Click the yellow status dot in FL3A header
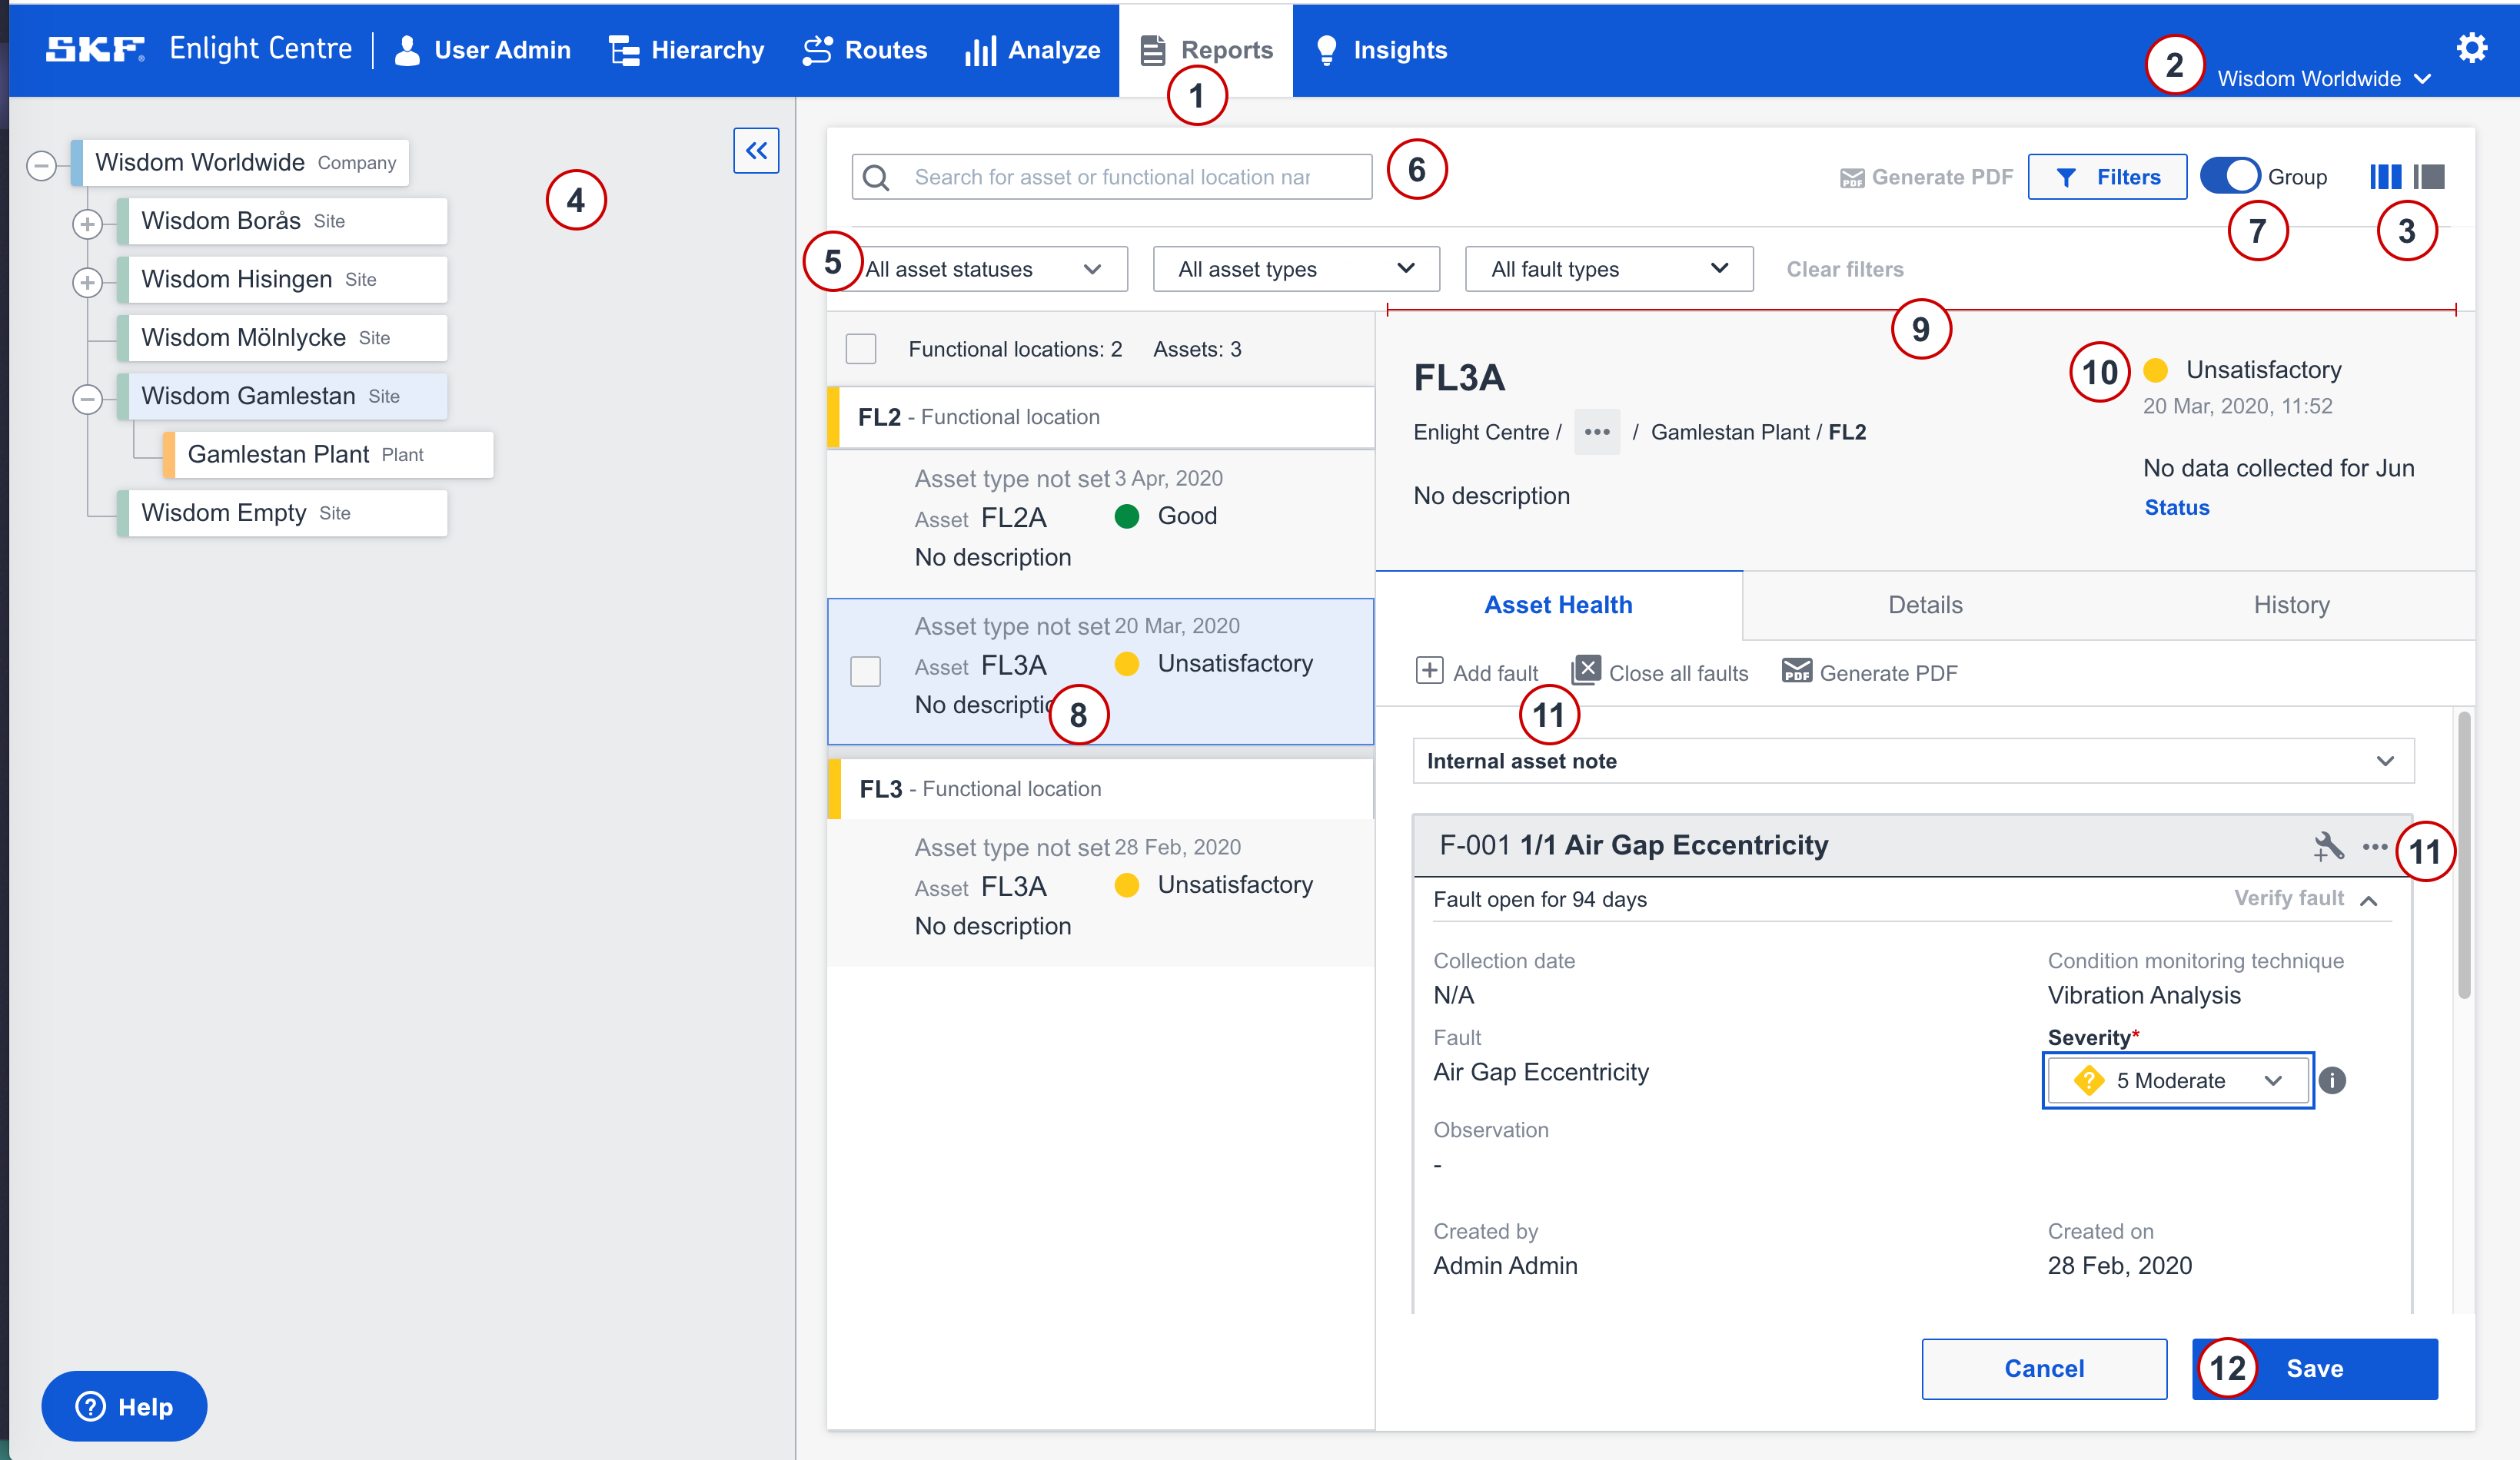 (x=2155, y=370)
